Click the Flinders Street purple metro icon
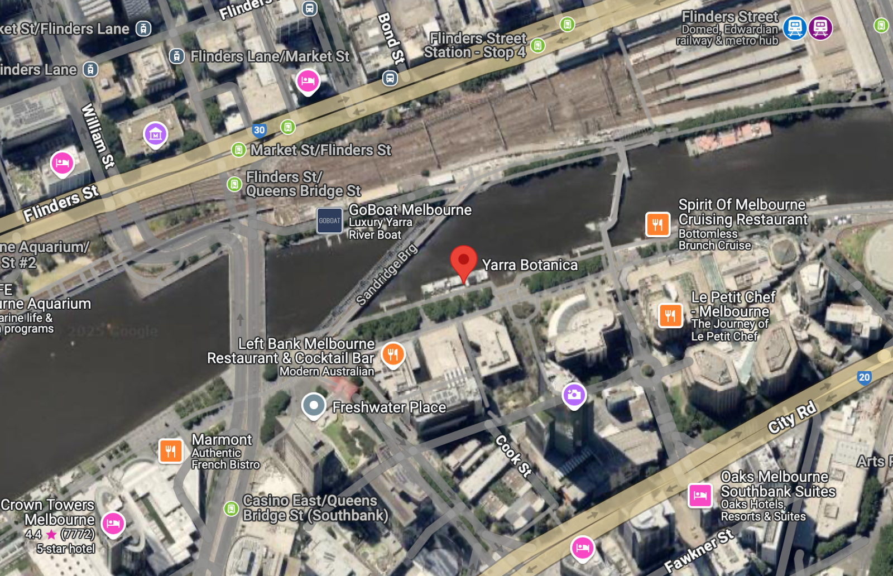 [820, 27]
